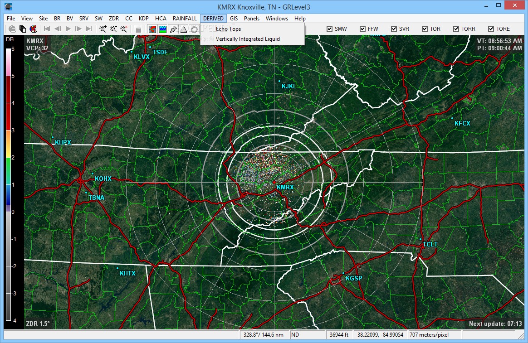The width and height of the screenshot is (528, 343).
Task: Click the pushpin marker tool icon
Action: pyautogui.click(x=173, y=29)
